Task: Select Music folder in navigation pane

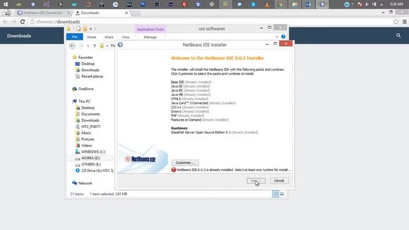Action: 86,133
